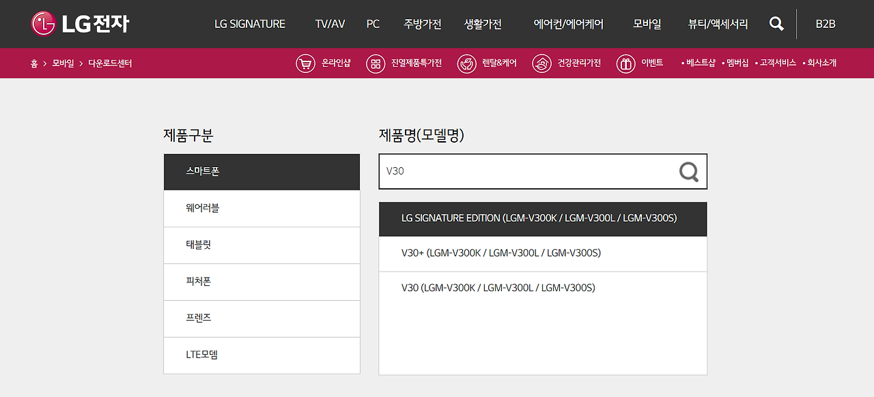Open the 생활가전 menu

(483, 24)
